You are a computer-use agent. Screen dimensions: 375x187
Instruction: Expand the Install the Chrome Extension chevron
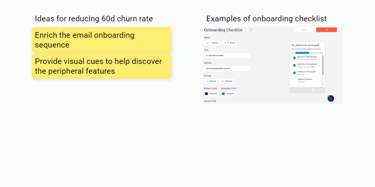(320, 65)
